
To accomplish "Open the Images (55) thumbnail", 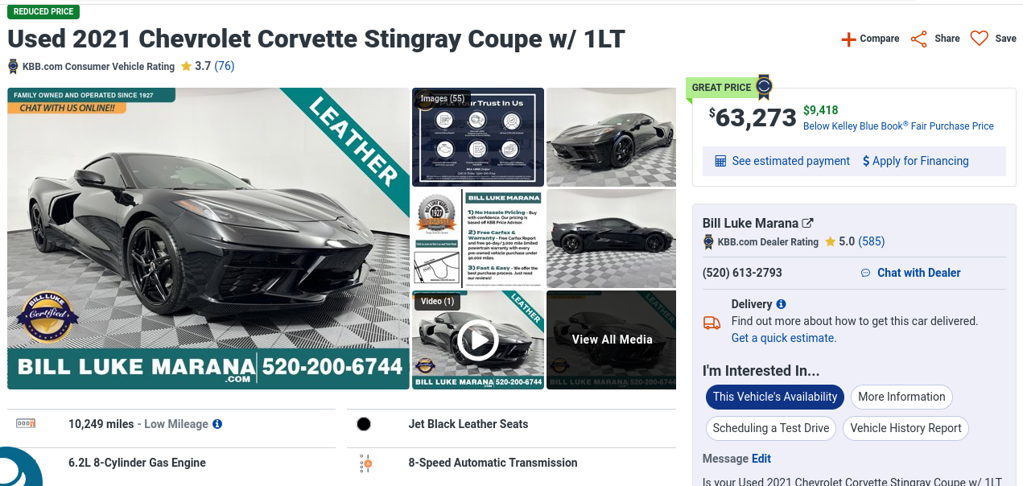I will [478, 137].
